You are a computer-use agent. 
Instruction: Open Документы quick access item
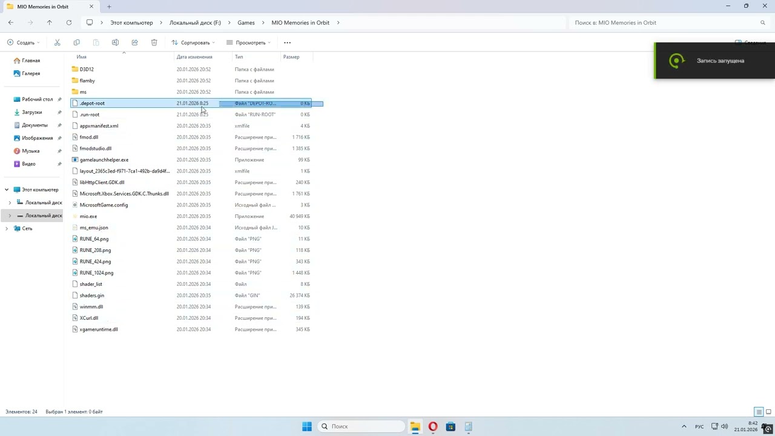click(x=35, y=125)
